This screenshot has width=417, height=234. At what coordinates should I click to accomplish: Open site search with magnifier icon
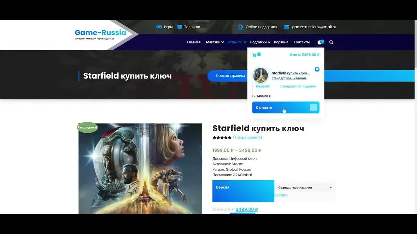pyautogui.click(x=331, y=42)
